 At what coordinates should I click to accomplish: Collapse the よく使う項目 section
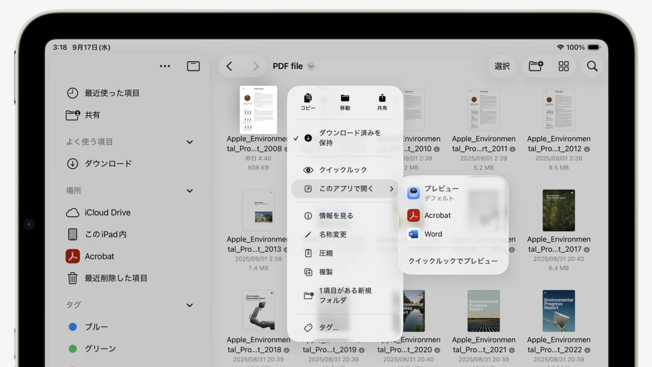[189, 142]
